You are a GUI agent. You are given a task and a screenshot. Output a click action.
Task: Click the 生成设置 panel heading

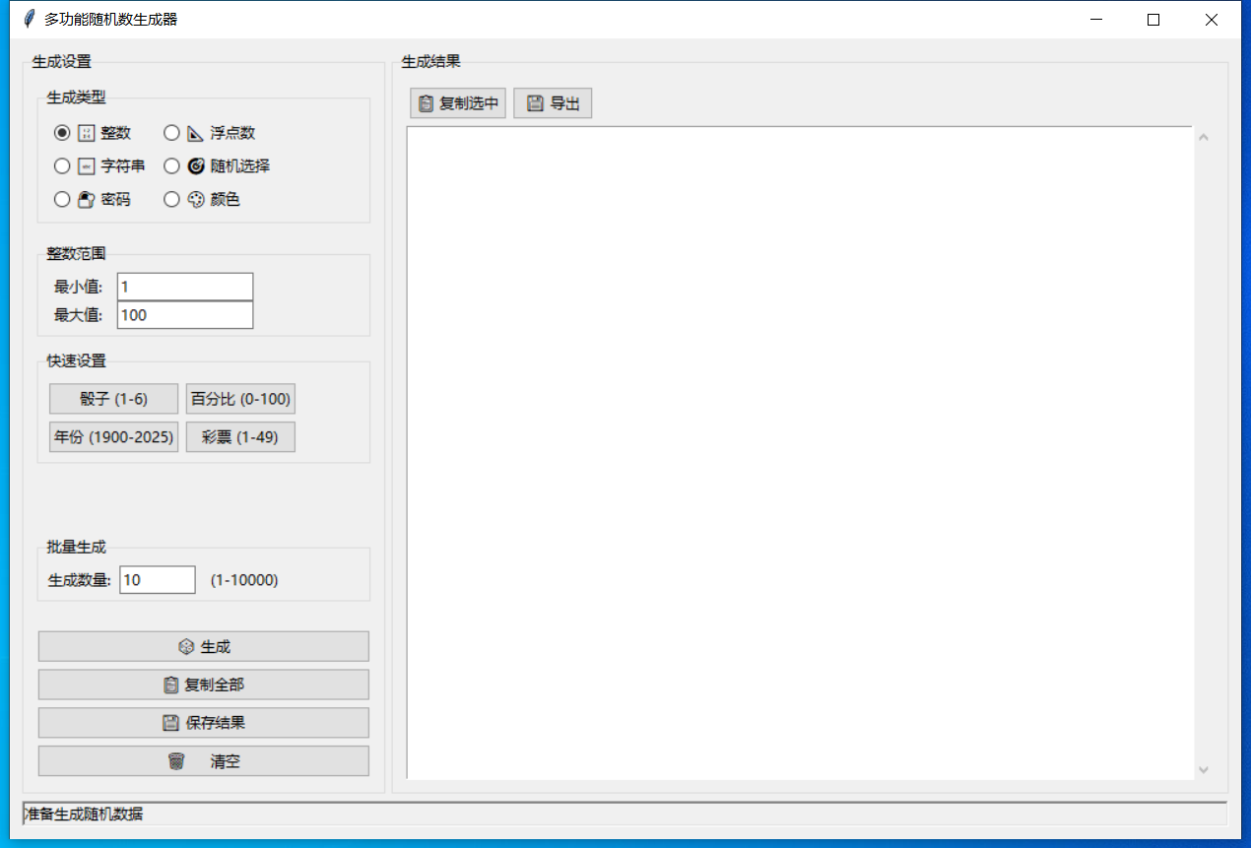61,62
